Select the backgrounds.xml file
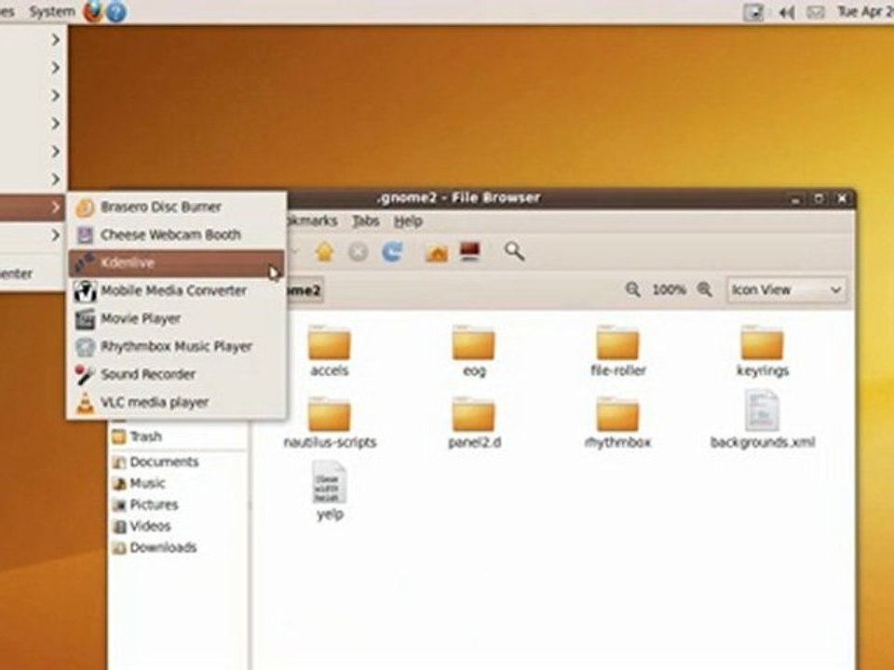Screen dimensions: 894x670 pos(763,420)
